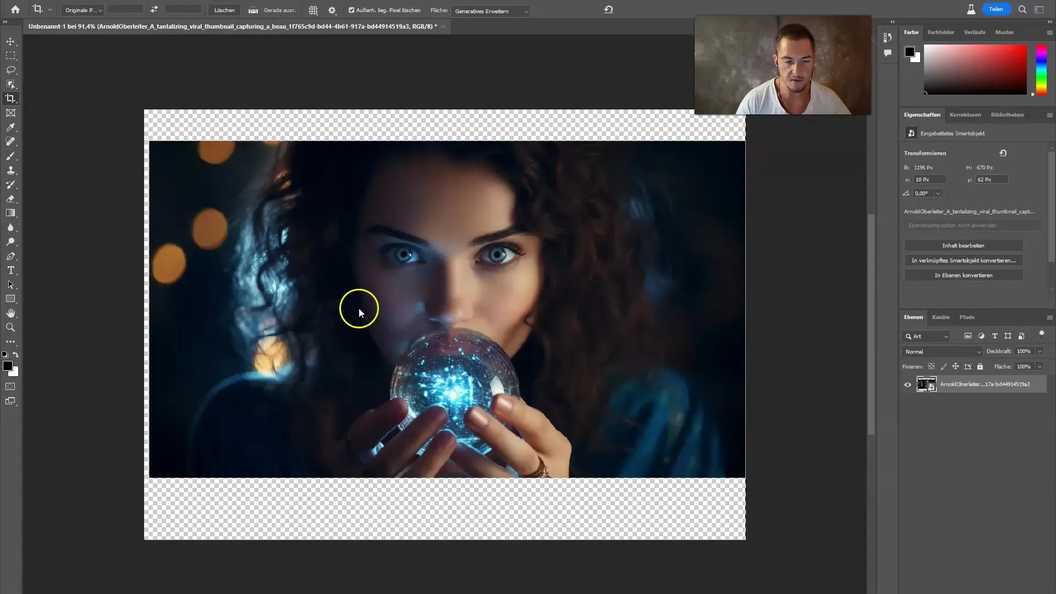Switch to the Pfade tab
Screen dimensions: 1056x594
pyautogui.click(x=967, y=317)
